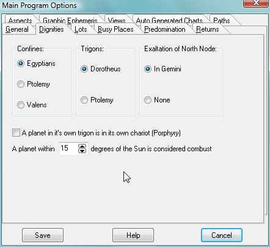Switch to the Predomination tab
Viewport: 270px width, 247px height.
164,29
